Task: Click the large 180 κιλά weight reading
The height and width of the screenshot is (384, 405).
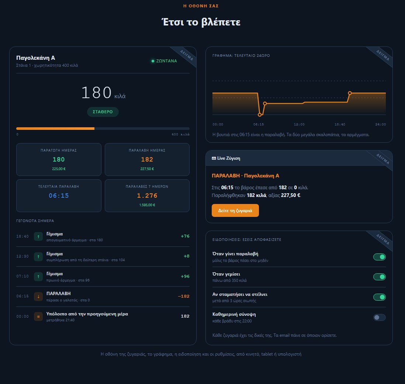Action: tap(103, 93)
